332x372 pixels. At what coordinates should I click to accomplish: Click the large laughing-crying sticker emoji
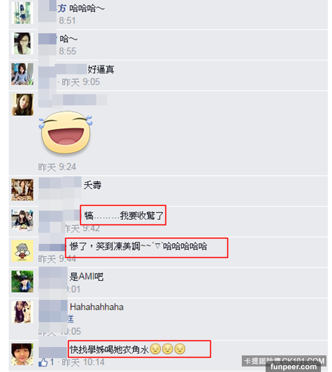click(66, 132)
